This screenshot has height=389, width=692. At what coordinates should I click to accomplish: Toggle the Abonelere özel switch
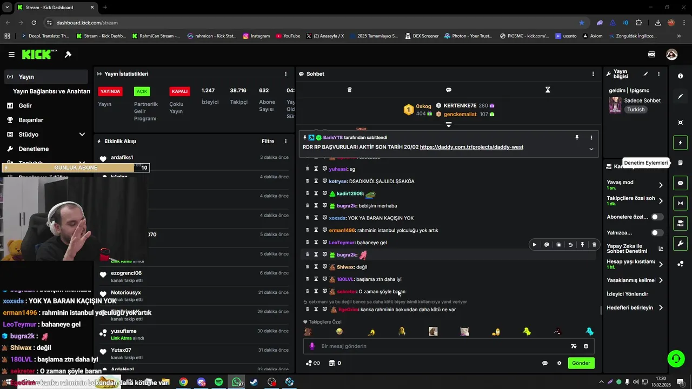click(x=657, y=217)
